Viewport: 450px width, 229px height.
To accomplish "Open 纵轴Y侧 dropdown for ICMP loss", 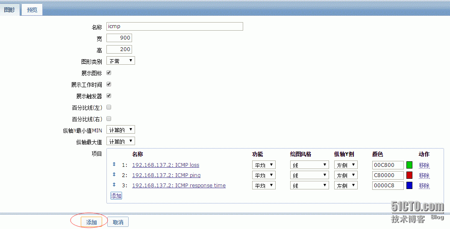I will [x=346, y=165].
